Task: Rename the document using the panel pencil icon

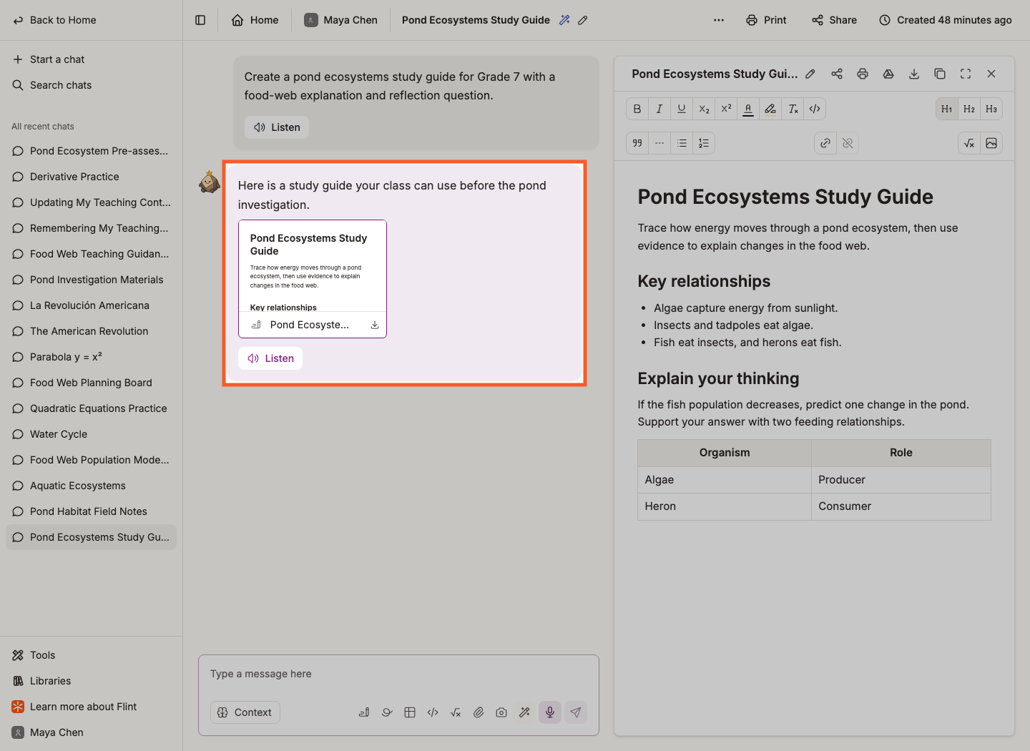Action: (x=810, y=74)
